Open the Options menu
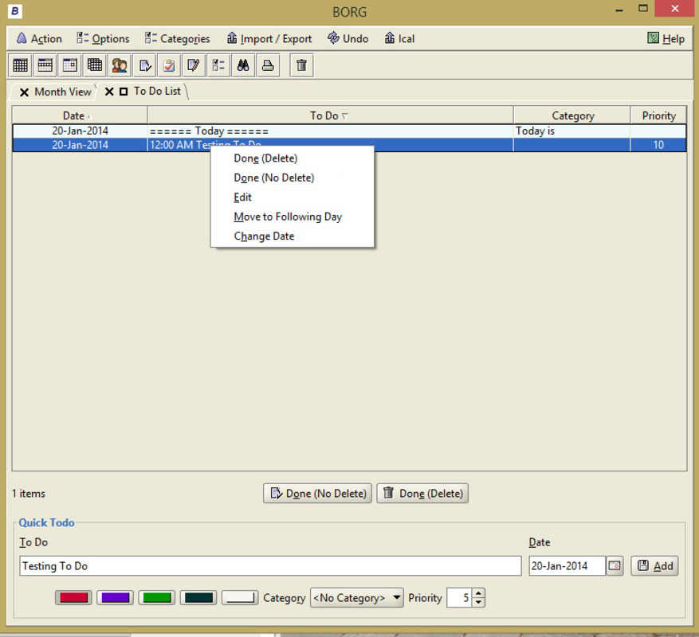The width and height of the screenshot is (699, 637). (103, 39)
